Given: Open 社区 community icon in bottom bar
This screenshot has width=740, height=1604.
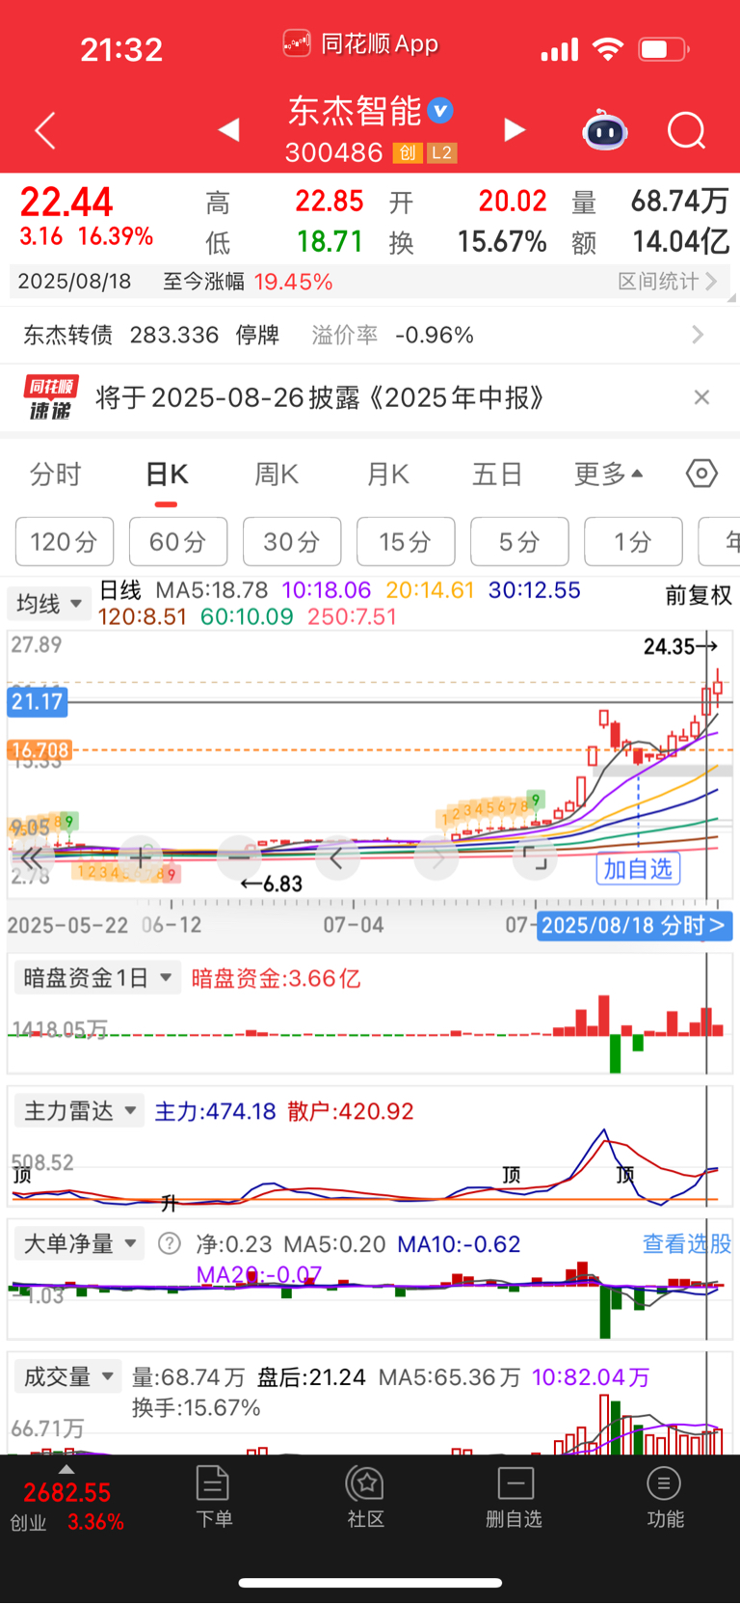Looking at the screenshot, I should (x=366, y=1497).
